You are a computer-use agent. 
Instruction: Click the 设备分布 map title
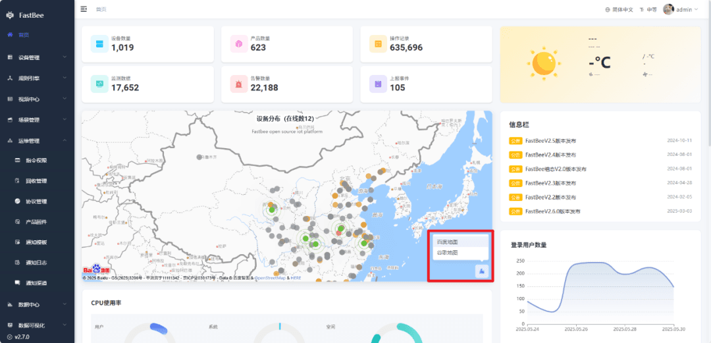click(x=285, y=119)
